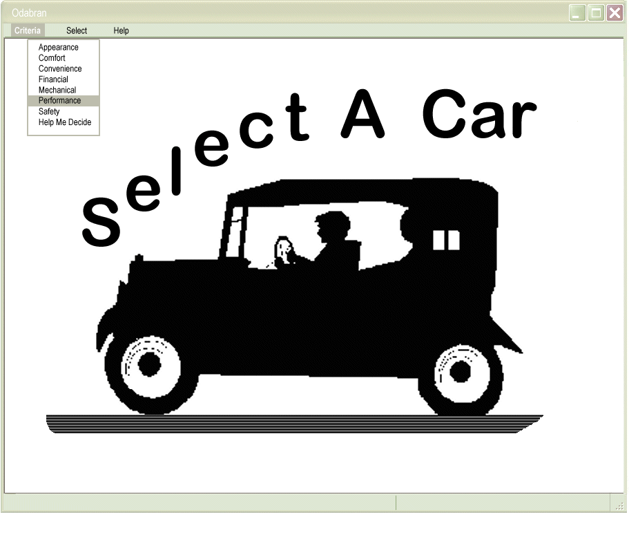This screenshot has height=546, width=629.
Task: Click the resize grip in status bar corner
Action: click(x=619, y=505)
